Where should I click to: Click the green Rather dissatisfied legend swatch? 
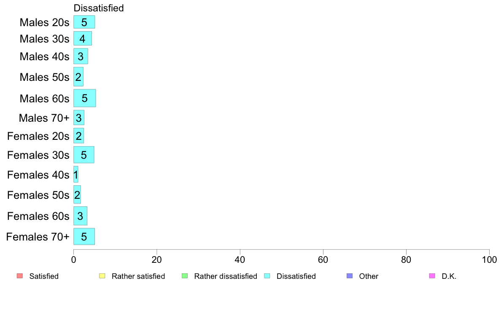[185, 276]
